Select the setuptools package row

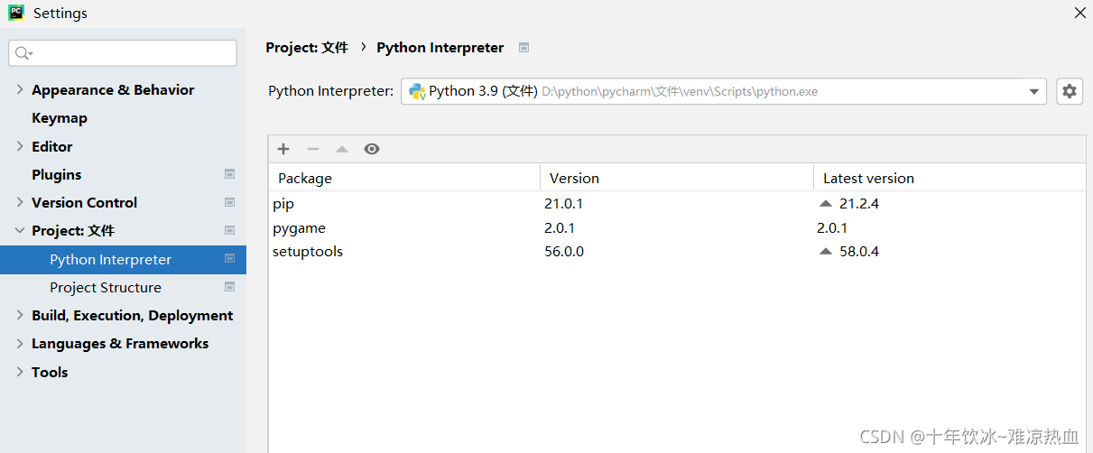tap(677, 252)
